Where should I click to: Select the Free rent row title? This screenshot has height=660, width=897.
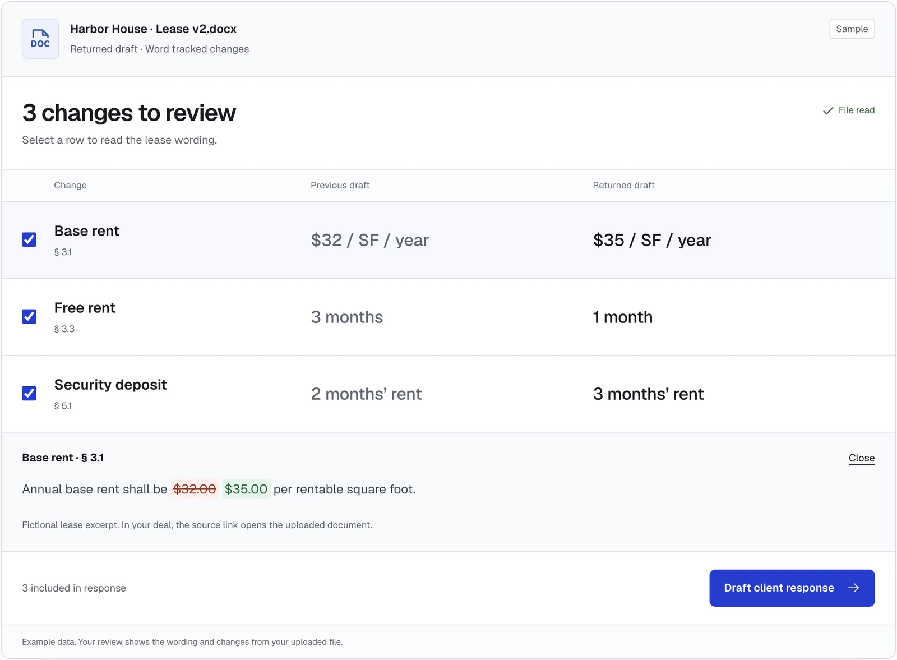(x=85, y=308)
